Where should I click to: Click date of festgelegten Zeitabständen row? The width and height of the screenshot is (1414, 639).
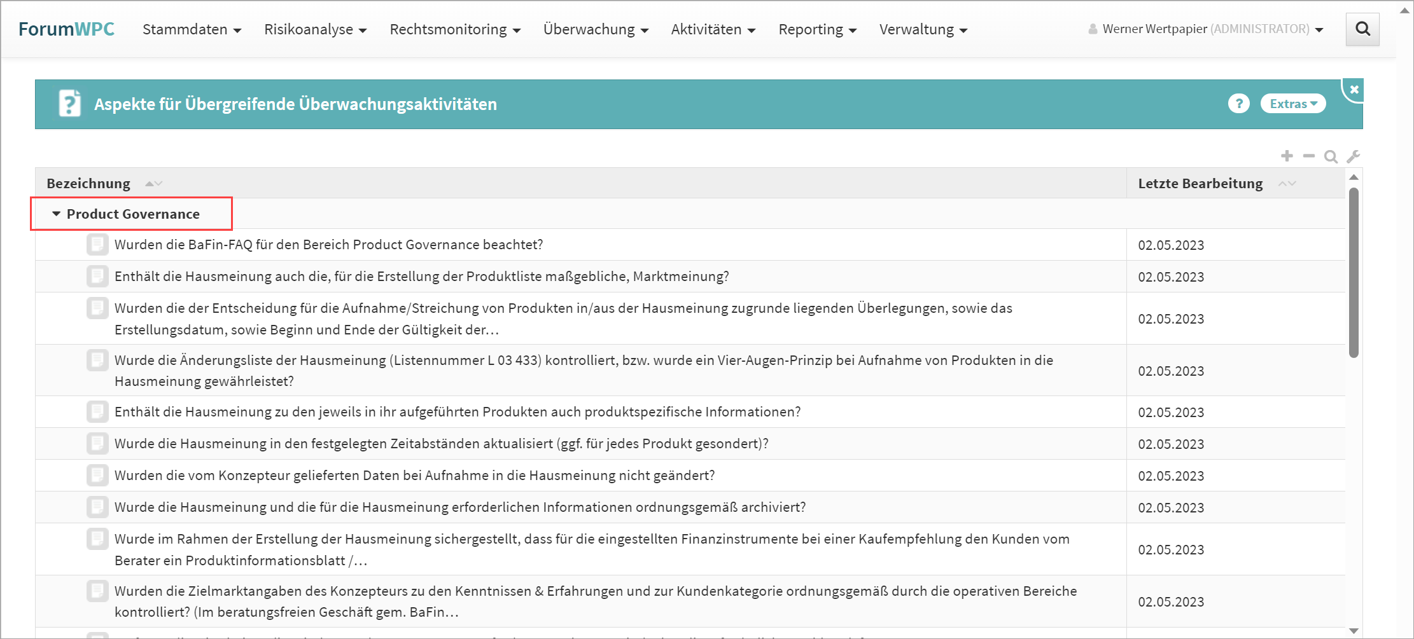click(1171, 444)
